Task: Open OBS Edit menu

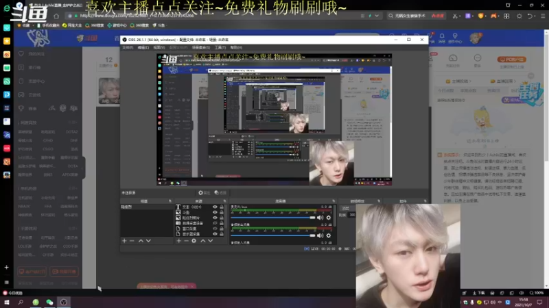Action: click(x=143, y=47)
